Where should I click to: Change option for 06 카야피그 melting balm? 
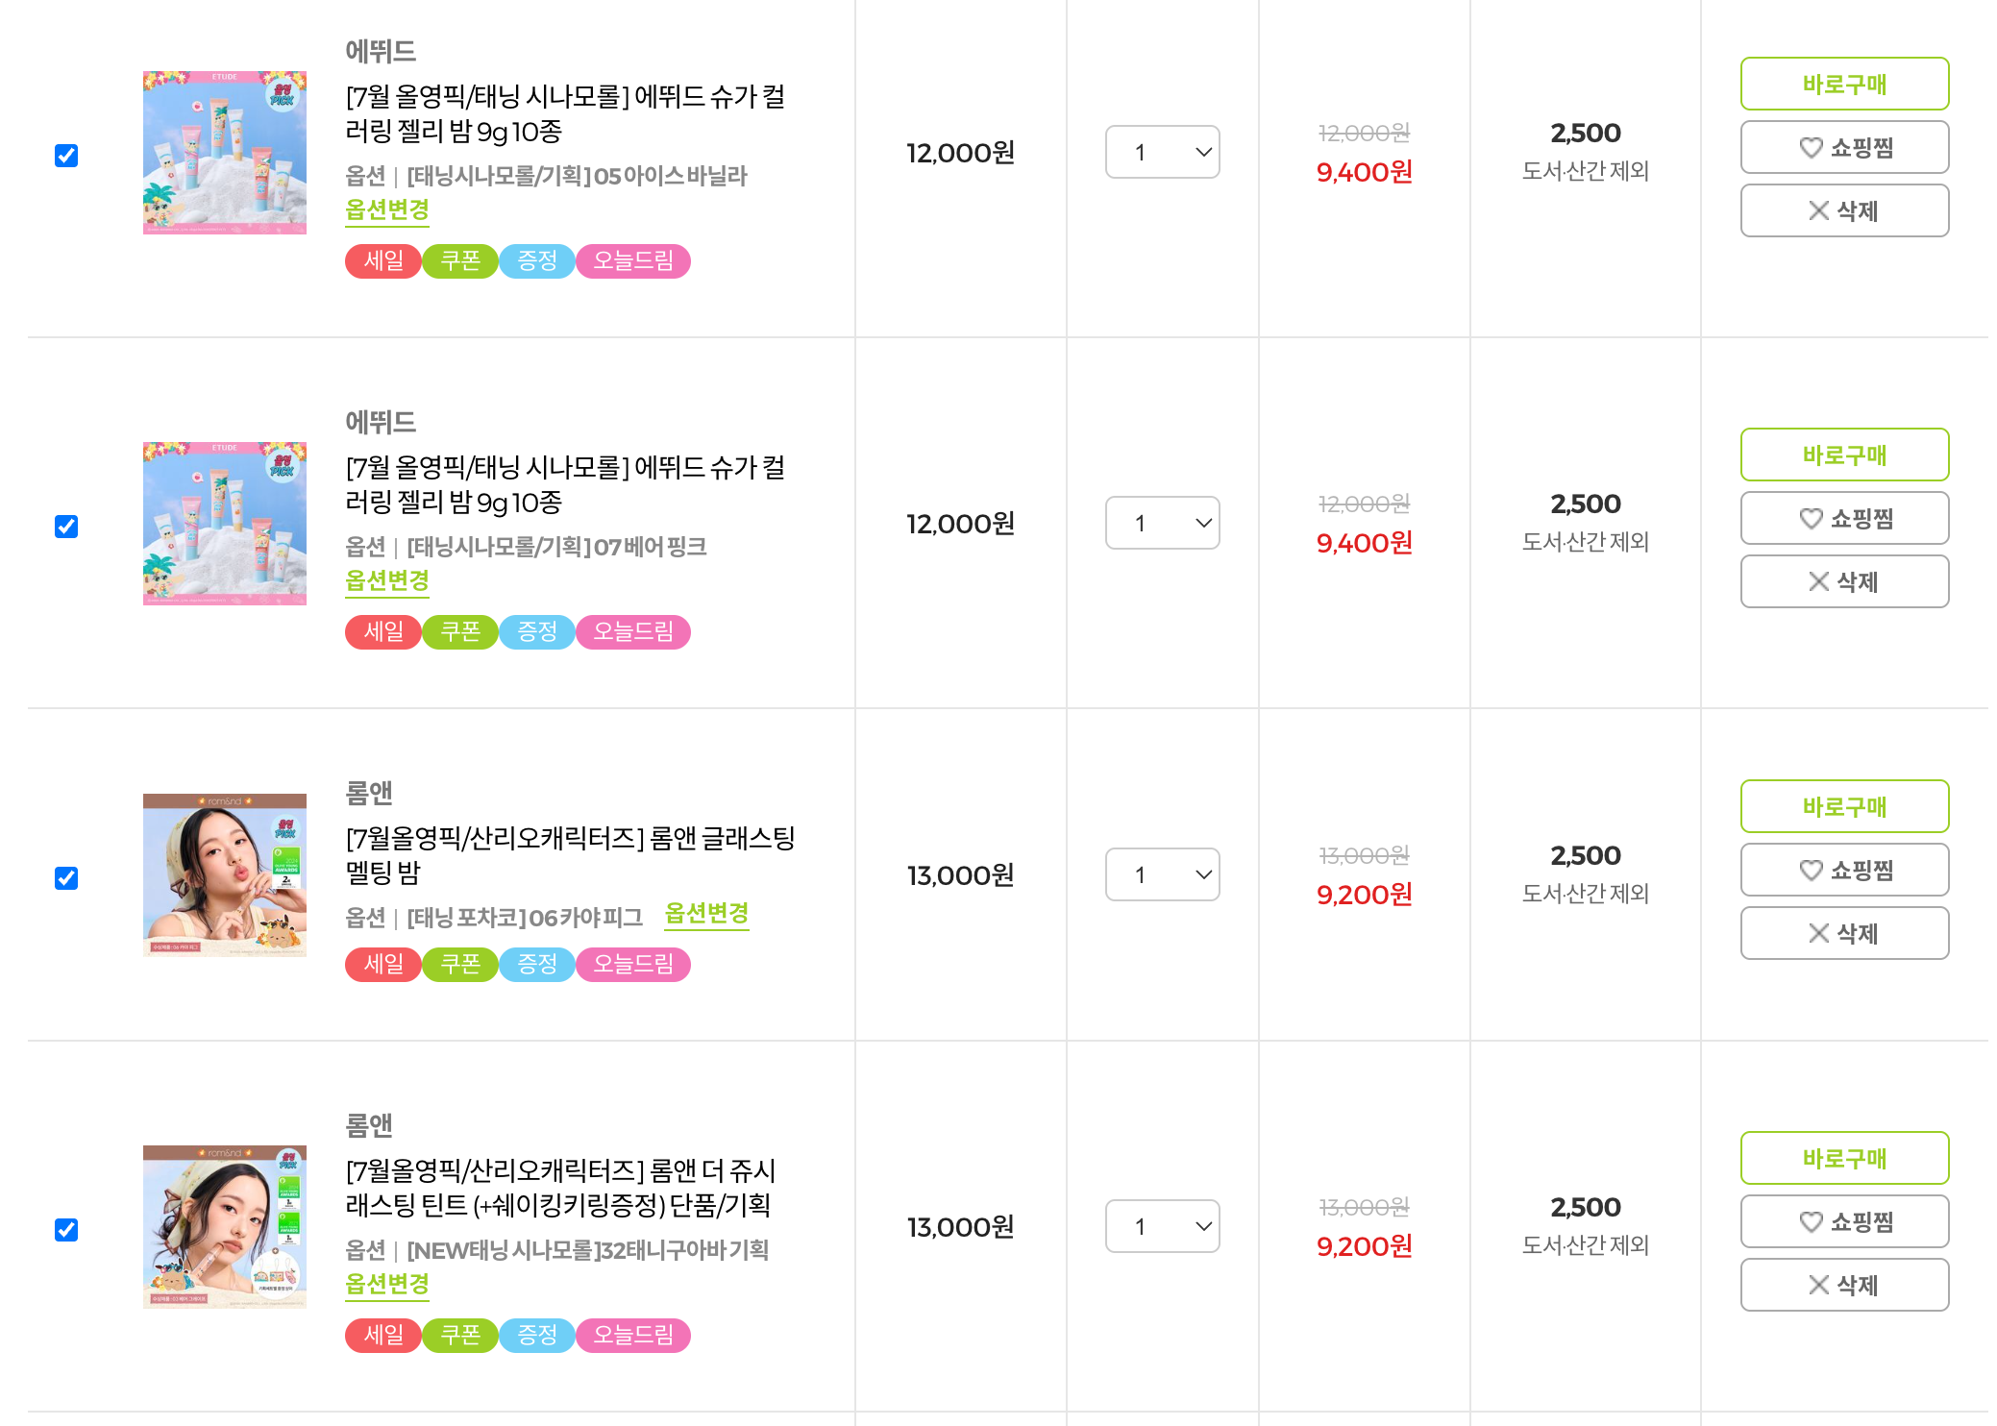706,914
